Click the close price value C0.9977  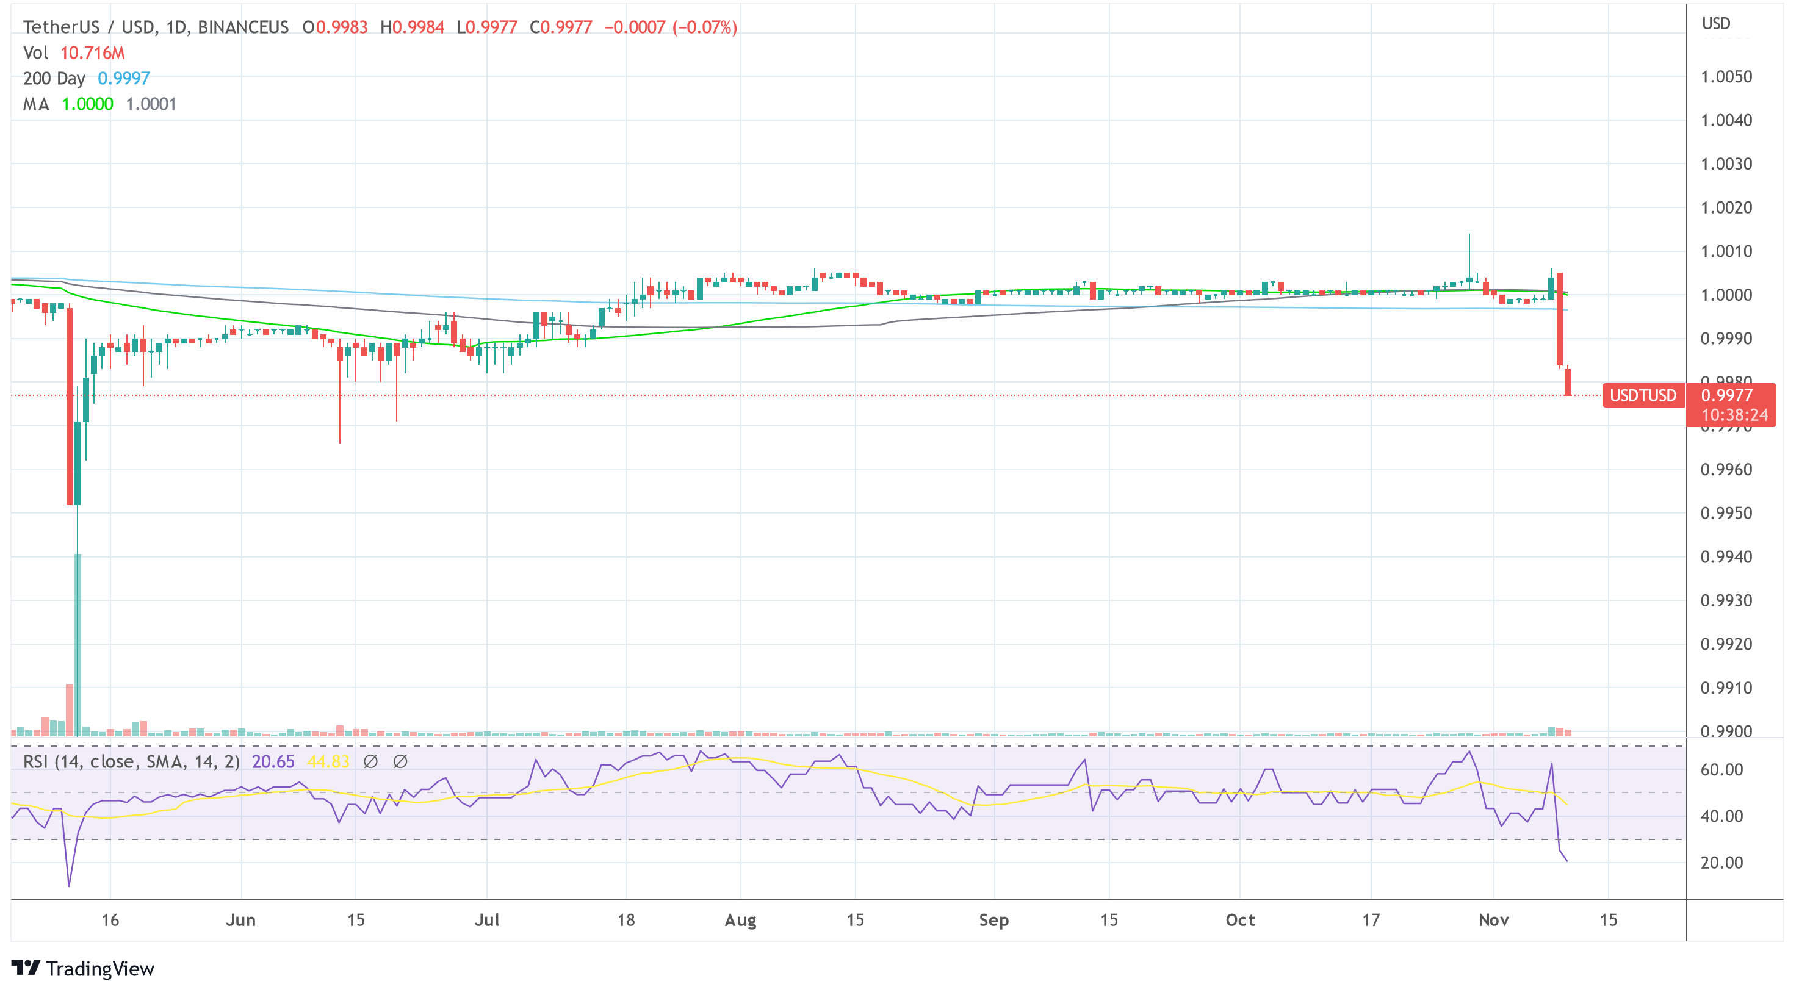[561, 27]
